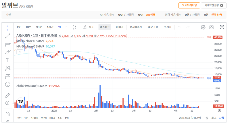The image size is (227, 123).
Task: Redo the last chart action
Action: point(188,27)
